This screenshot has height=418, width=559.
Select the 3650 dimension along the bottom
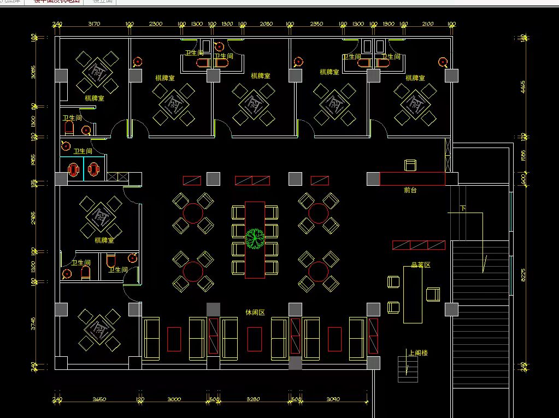coord(99,399)
